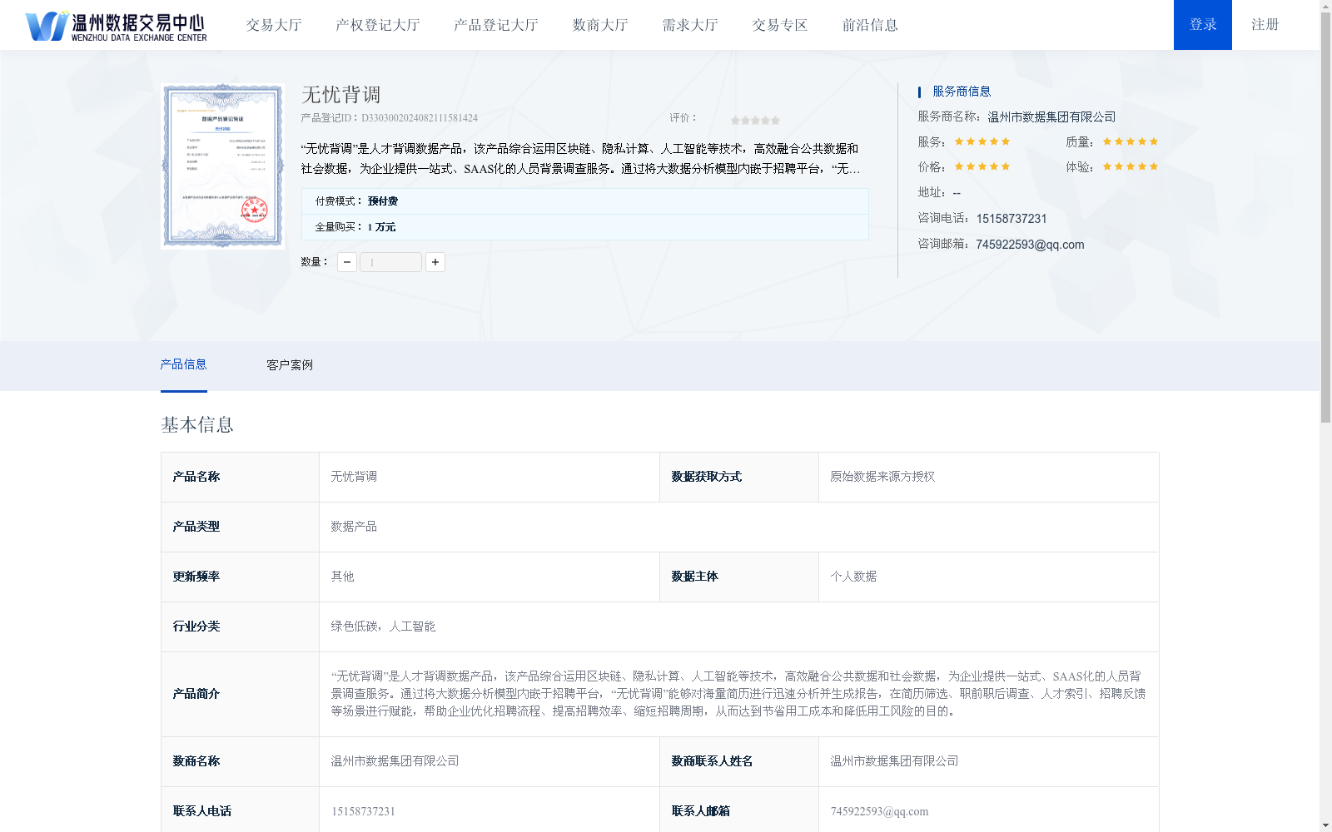Click the 基本信息 section heading
Screen dimensions: 1332x832
point(197,425)
